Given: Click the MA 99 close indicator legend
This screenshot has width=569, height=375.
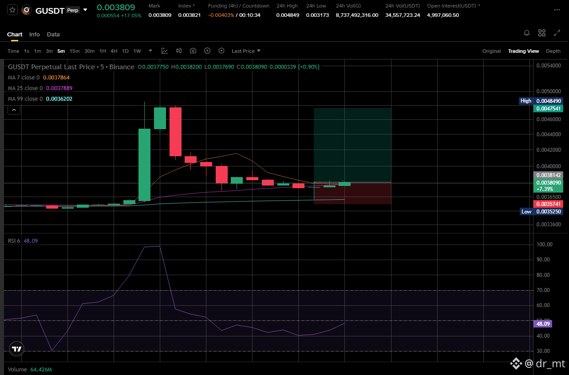Looking at the screenshot, I should 40,99.
